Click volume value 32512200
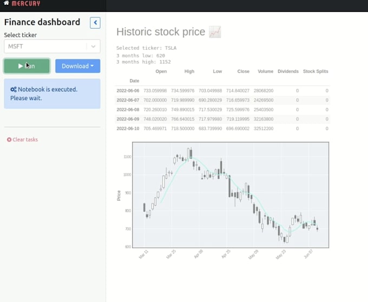The width and height of the screenshot is (368, 302). pyautogui.click(x=264, y=129)
